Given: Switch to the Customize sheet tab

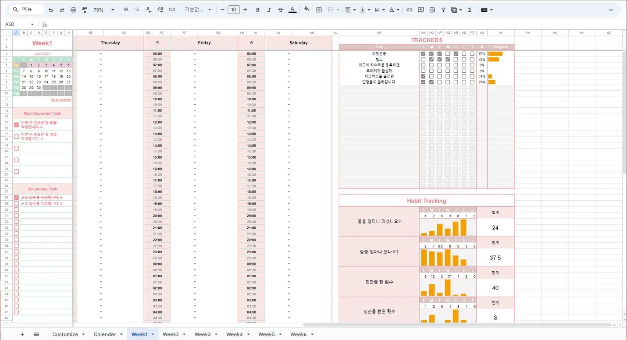Looking at the screenshot, I should click(x=65, y=334).
